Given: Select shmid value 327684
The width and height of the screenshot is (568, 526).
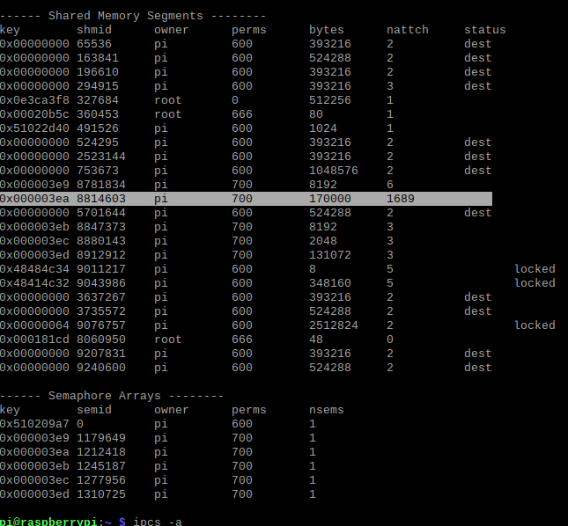Looking at the screenshot, I should [98, 100].
